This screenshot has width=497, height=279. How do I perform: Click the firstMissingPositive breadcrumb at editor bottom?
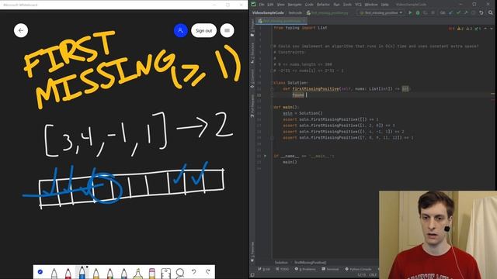coord(311,263)
